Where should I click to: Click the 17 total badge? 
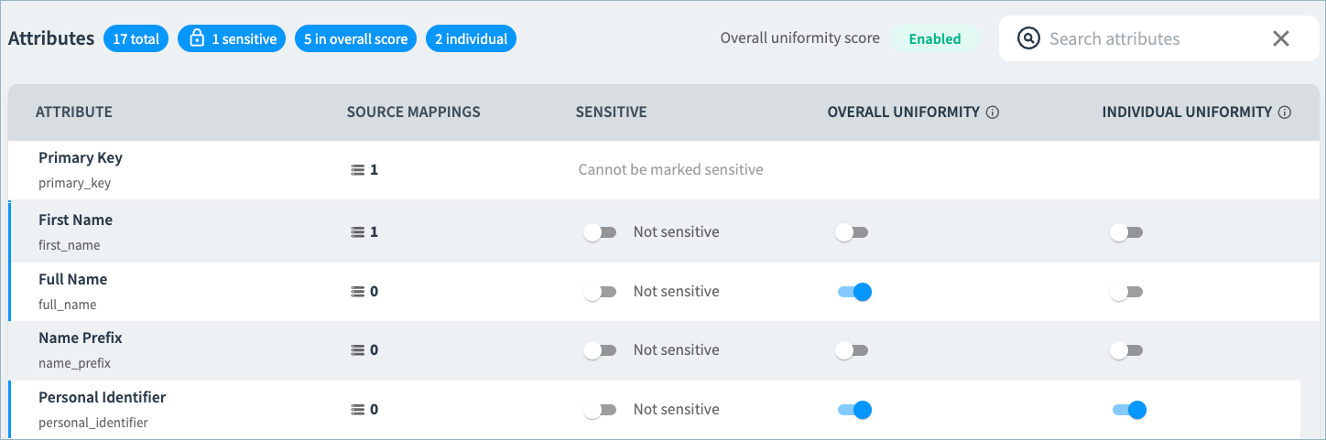tap(136, 38)
